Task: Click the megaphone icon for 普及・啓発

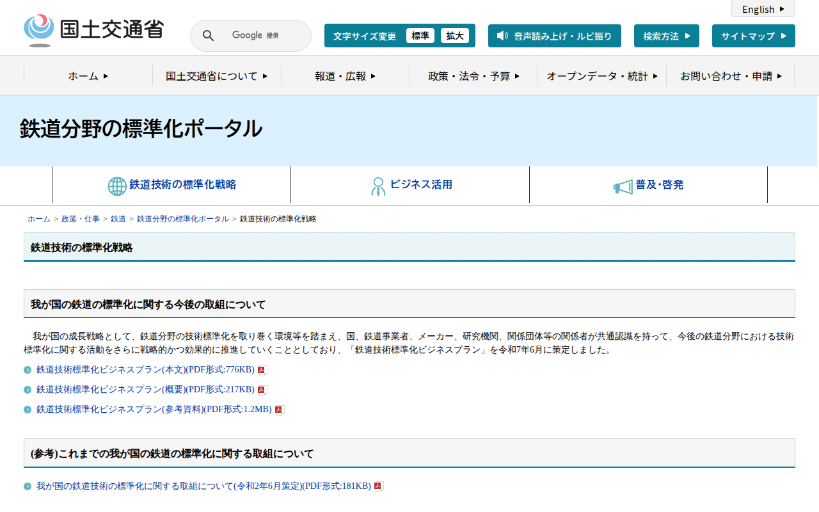Action: tap(623, 186)
